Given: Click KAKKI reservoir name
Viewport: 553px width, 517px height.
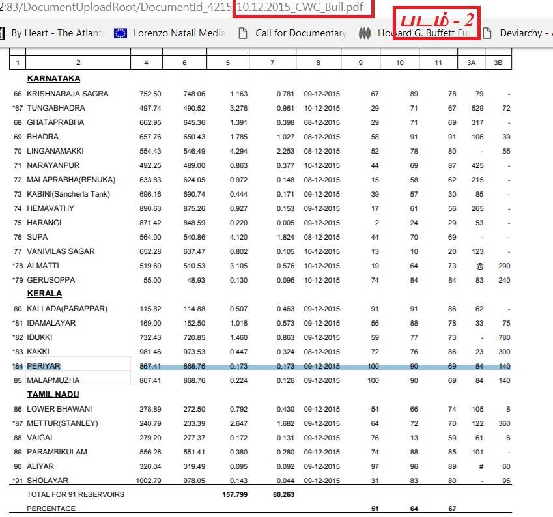Looking at the screenshot, I should 38,352.
